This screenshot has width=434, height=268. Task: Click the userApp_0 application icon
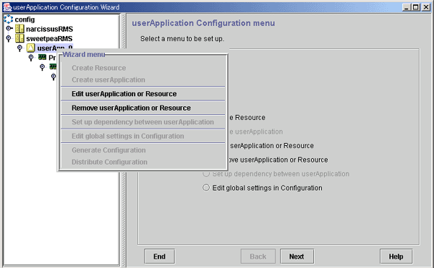30,48
